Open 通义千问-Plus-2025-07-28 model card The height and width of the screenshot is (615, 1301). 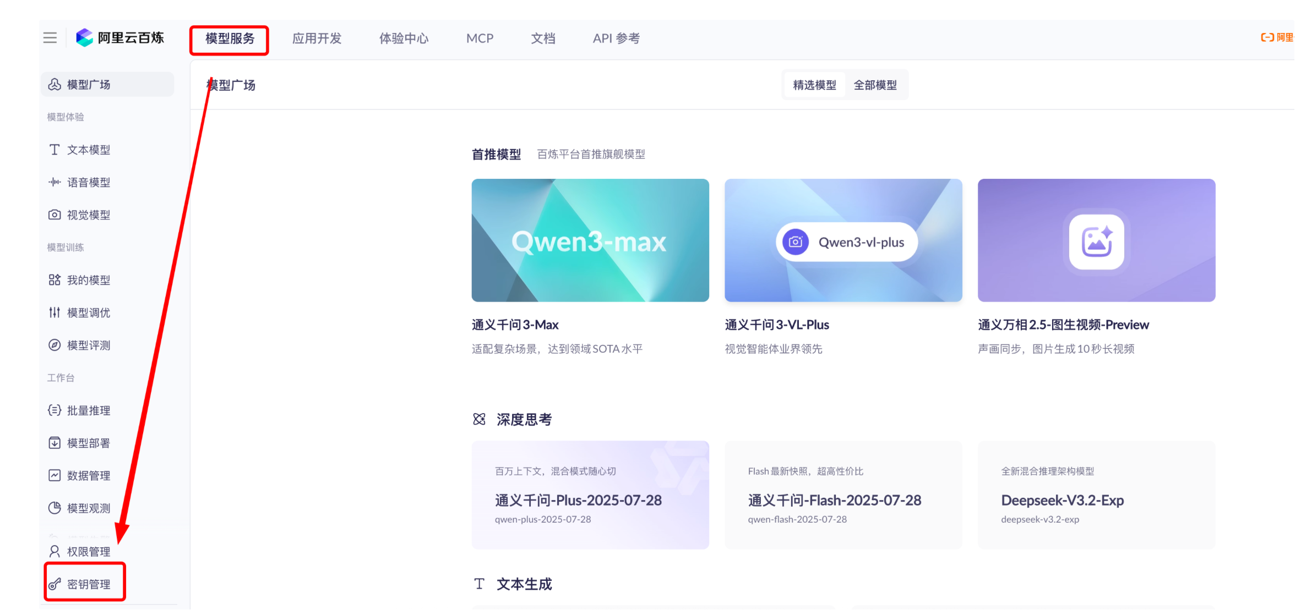pyautogui.click(x=590, y=495)
